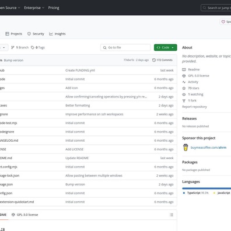Open the green Code dropdown button

166,47
